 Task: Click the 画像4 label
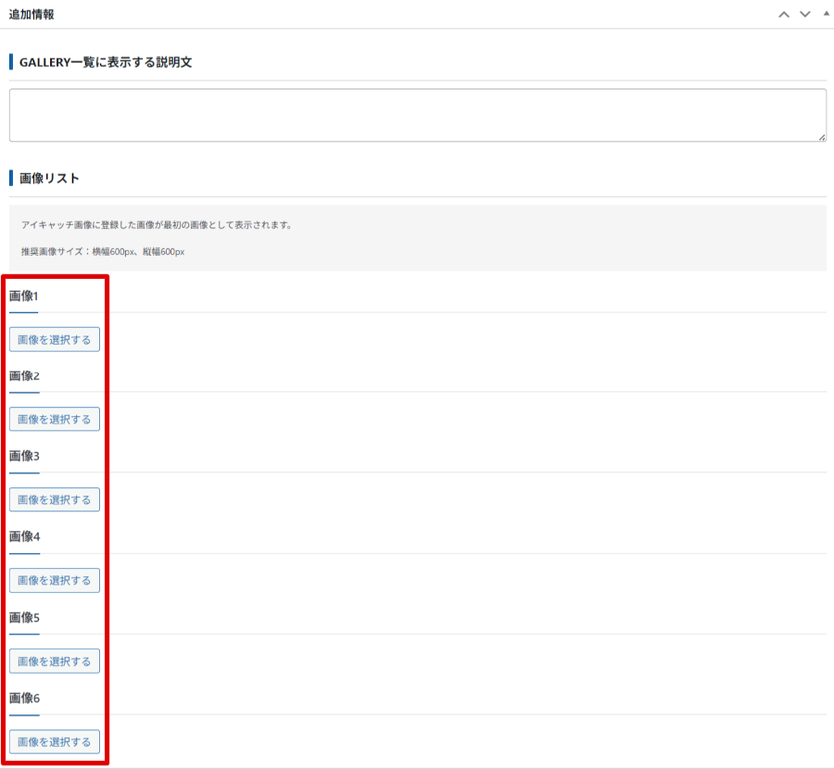coord(24,536)
